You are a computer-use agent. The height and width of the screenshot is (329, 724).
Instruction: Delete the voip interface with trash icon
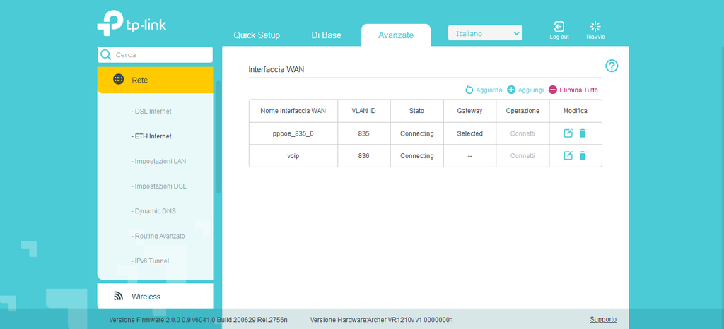(583, 155)
